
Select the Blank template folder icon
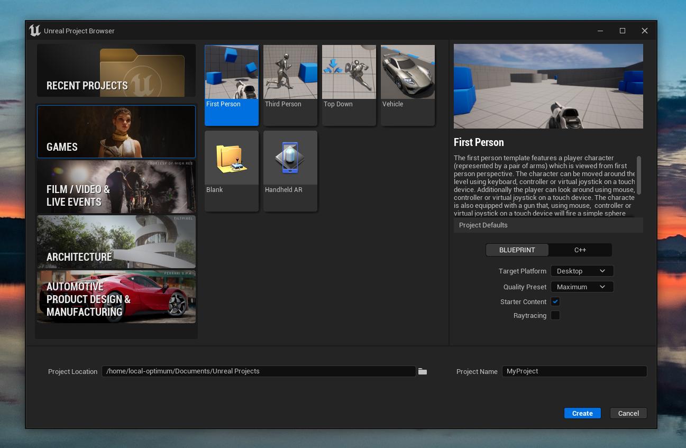[232, 158]
